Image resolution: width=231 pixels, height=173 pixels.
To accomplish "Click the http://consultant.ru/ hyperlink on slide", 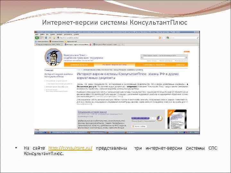I will tap(70, 148).
